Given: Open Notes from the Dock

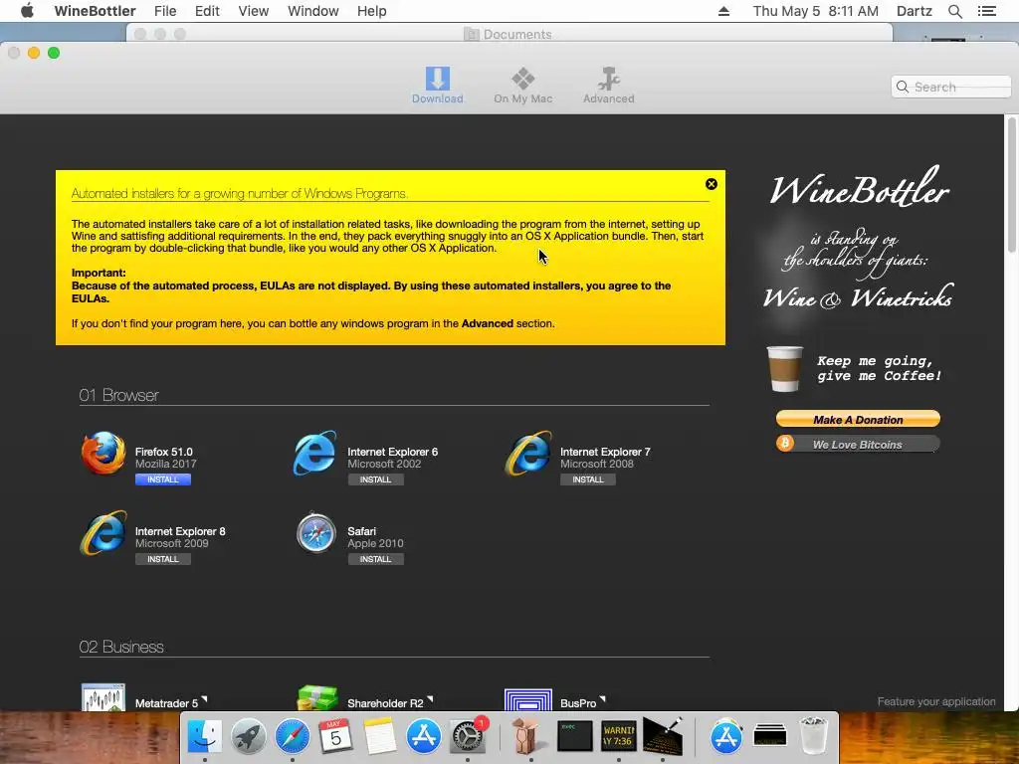Looking at the screenshot, I should [379, 737].
